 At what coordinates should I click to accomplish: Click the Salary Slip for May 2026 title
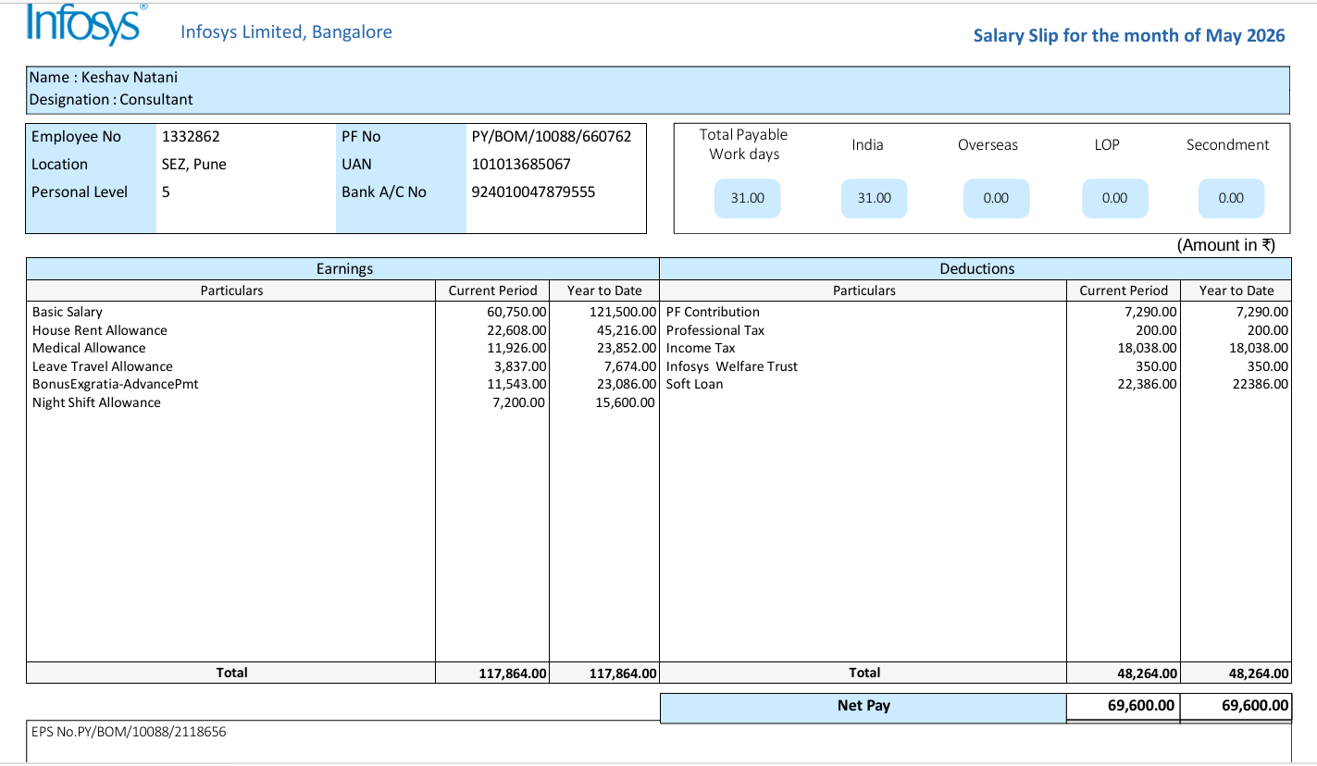pos(1129,35)
